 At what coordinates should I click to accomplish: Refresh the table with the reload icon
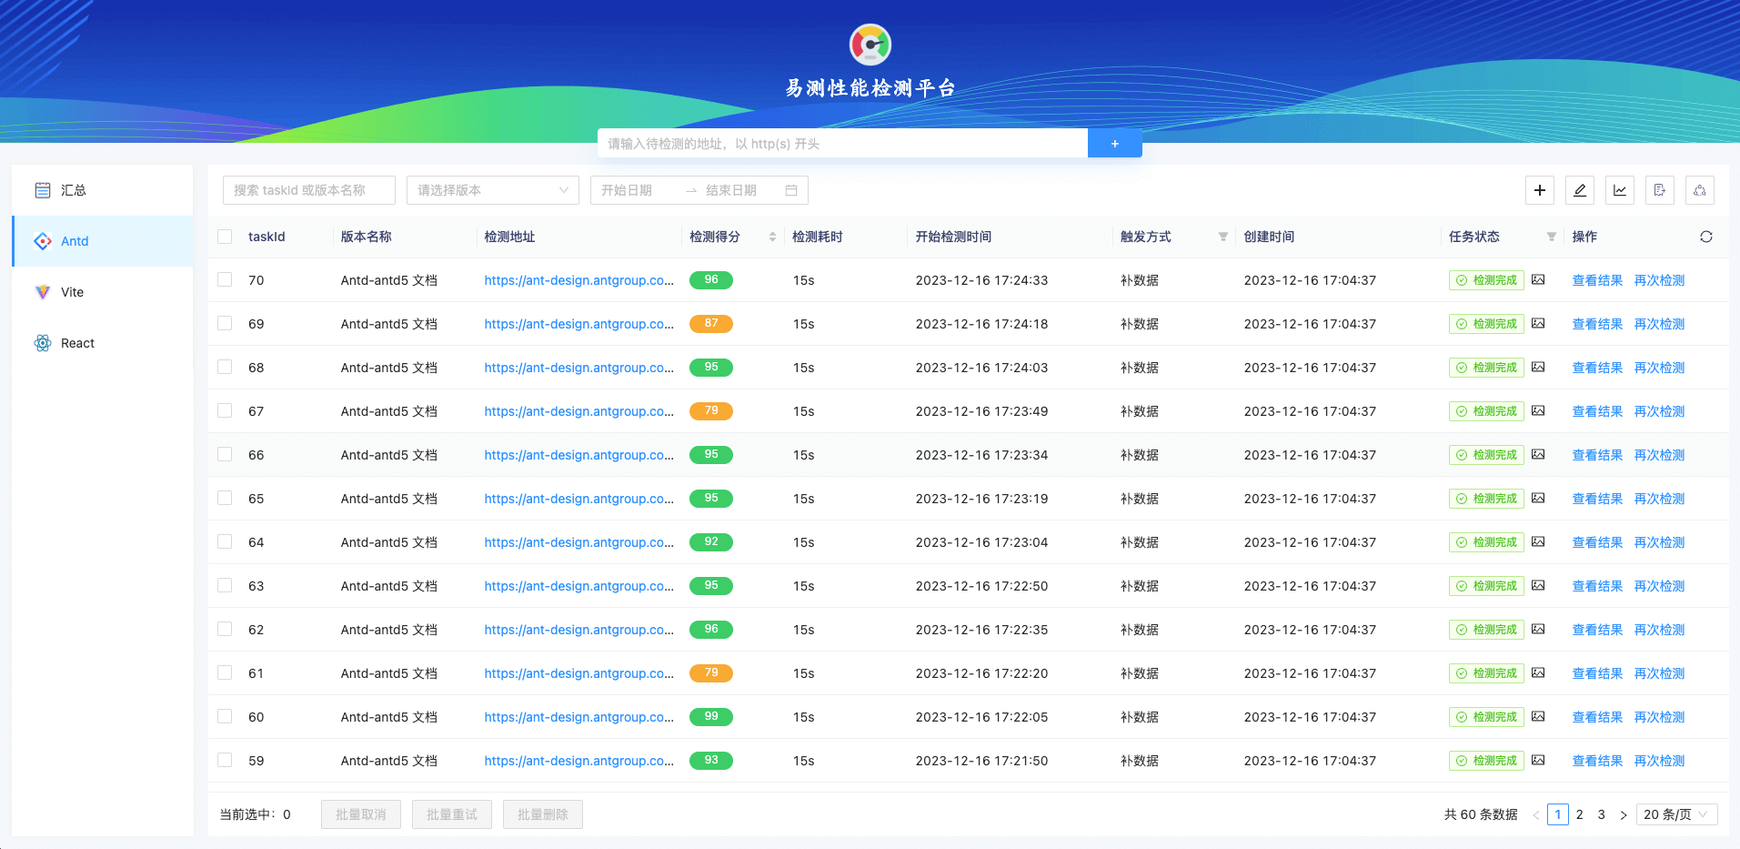click(1706, 237)
